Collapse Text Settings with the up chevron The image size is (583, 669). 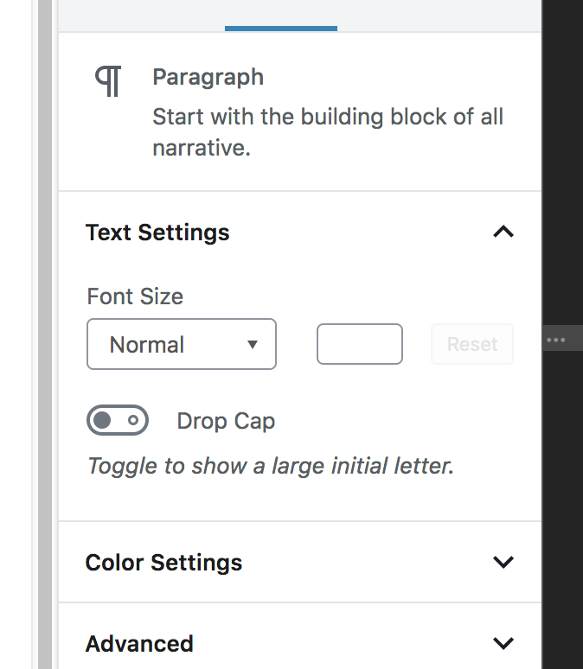tap(503, 232)
